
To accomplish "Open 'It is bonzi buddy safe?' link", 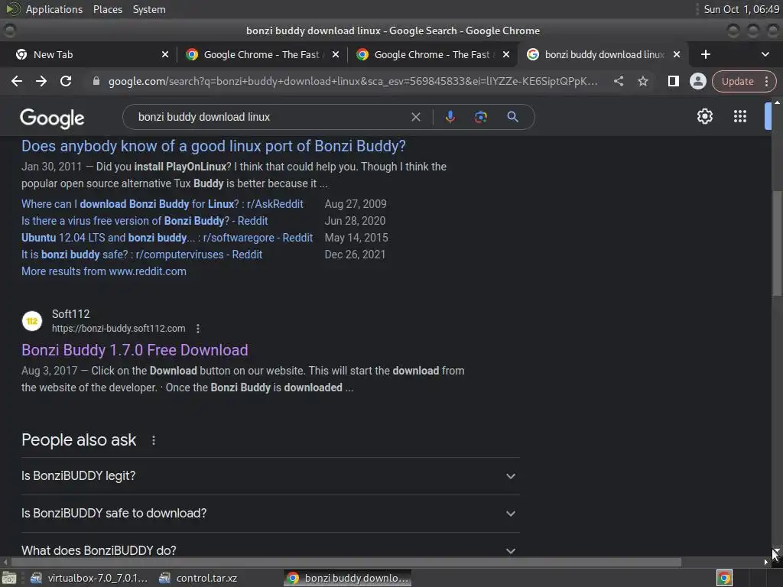I will [141, 255].
